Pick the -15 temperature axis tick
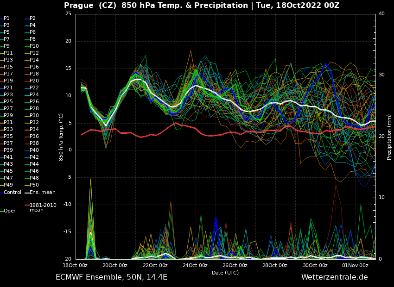394x287 pixels. (x=67, y=232)
